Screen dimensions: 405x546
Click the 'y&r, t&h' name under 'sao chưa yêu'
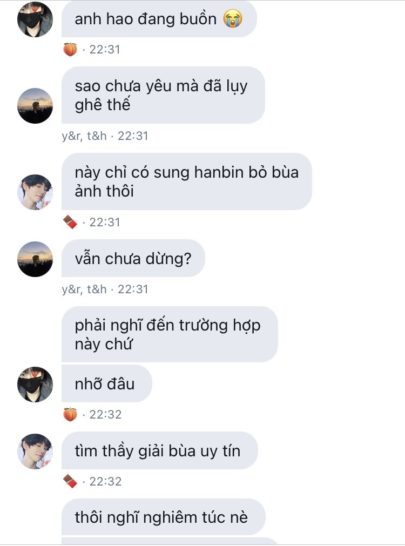click(x=84, y=136)
